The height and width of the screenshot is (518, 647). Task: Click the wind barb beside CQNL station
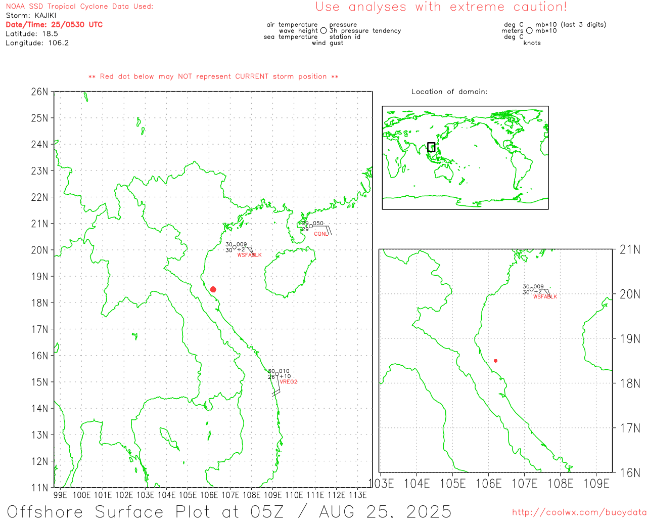[x=322, y=230]
